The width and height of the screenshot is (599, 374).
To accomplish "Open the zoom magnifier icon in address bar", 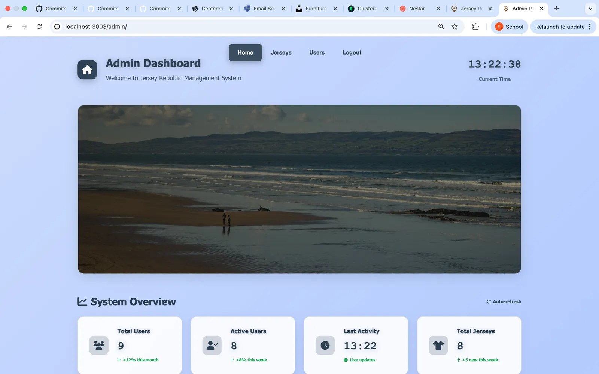I will 441,27.
